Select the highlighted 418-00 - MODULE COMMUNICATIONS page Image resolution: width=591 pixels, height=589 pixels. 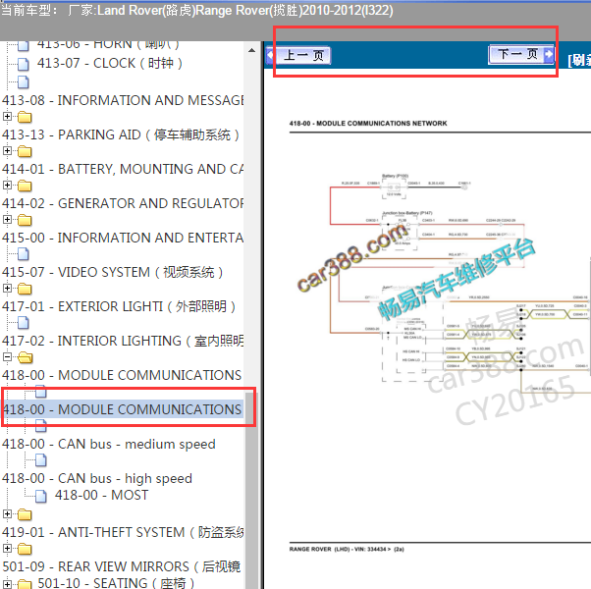point(122,409)
